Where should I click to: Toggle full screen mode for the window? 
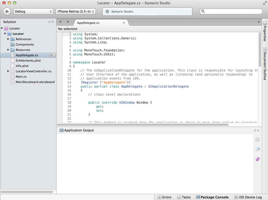pos(265,3)
